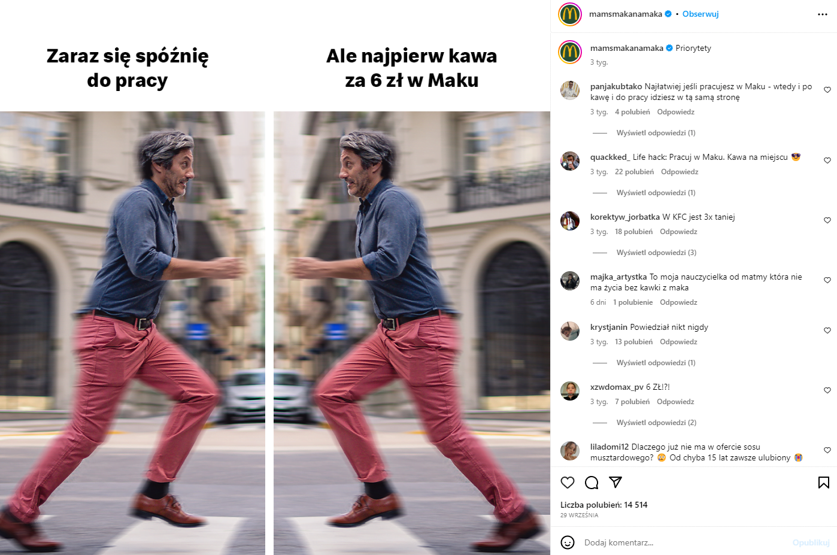
Task: Follow the account via Obserwuj
Action: coord(700,14)
